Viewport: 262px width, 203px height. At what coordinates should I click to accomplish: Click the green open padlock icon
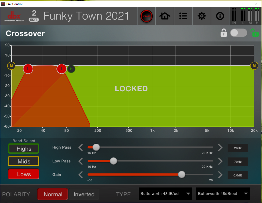click(254, 33)
